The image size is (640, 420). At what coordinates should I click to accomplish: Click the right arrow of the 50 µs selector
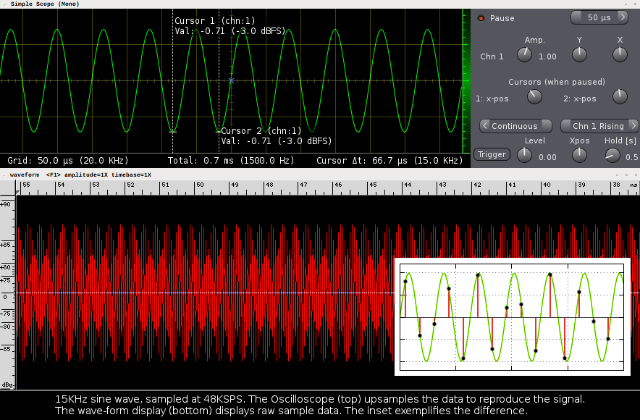[623, 17]
